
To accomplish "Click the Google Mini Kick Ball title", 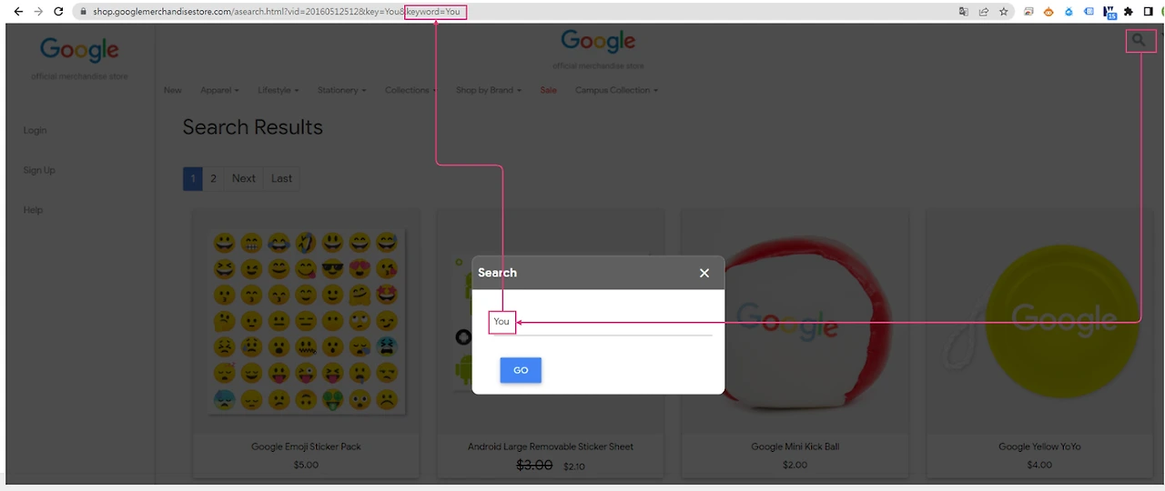I will [795, 446].
